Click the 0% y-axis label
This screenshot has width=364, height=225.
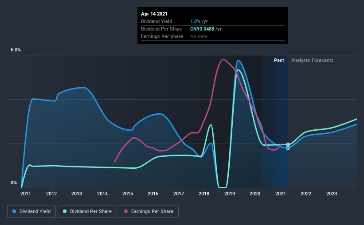click(x=14, y=183)
